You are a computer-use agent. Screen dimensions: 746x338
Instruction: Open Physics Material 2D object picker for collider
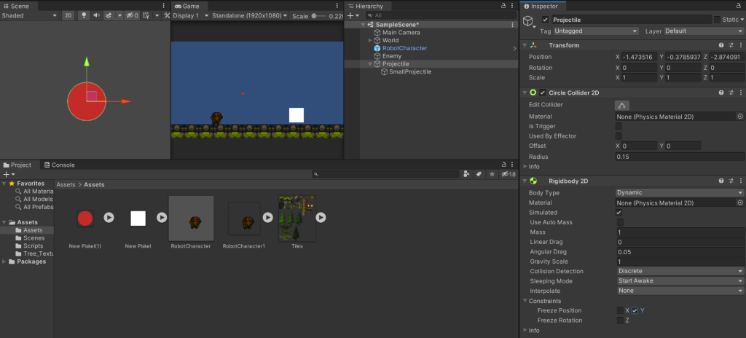click(x=740, y=116)
